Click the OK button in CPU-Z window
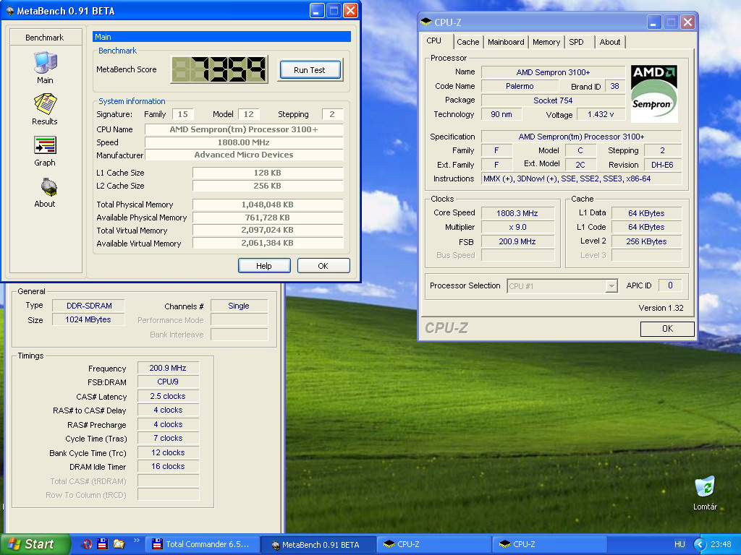 click(667, 329)
